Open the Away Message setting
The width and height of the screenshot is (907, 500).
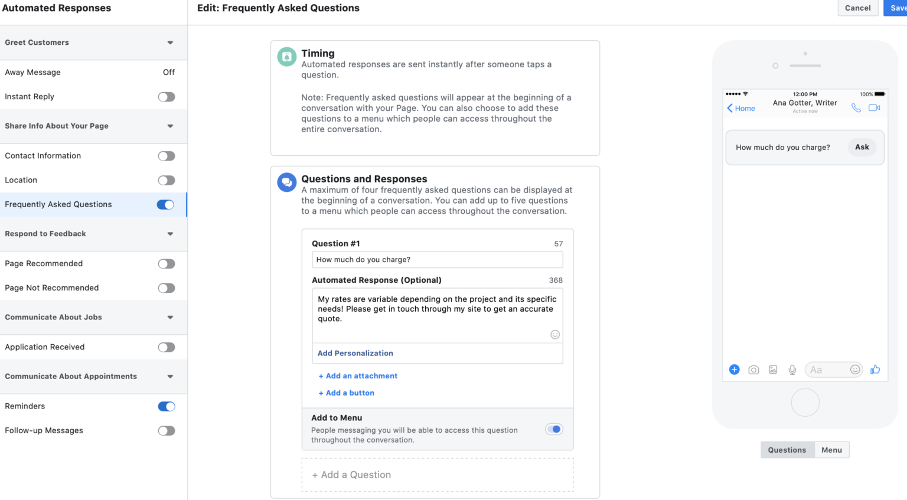click(x=93, y=72)
